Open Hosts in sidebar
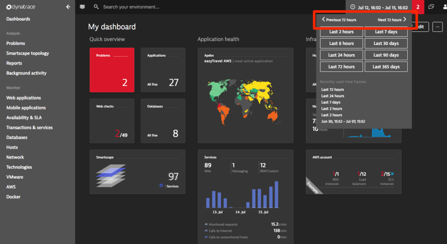The width and height of the screenshot is (447, 244). pyautogui.click(x=12, y=147)
